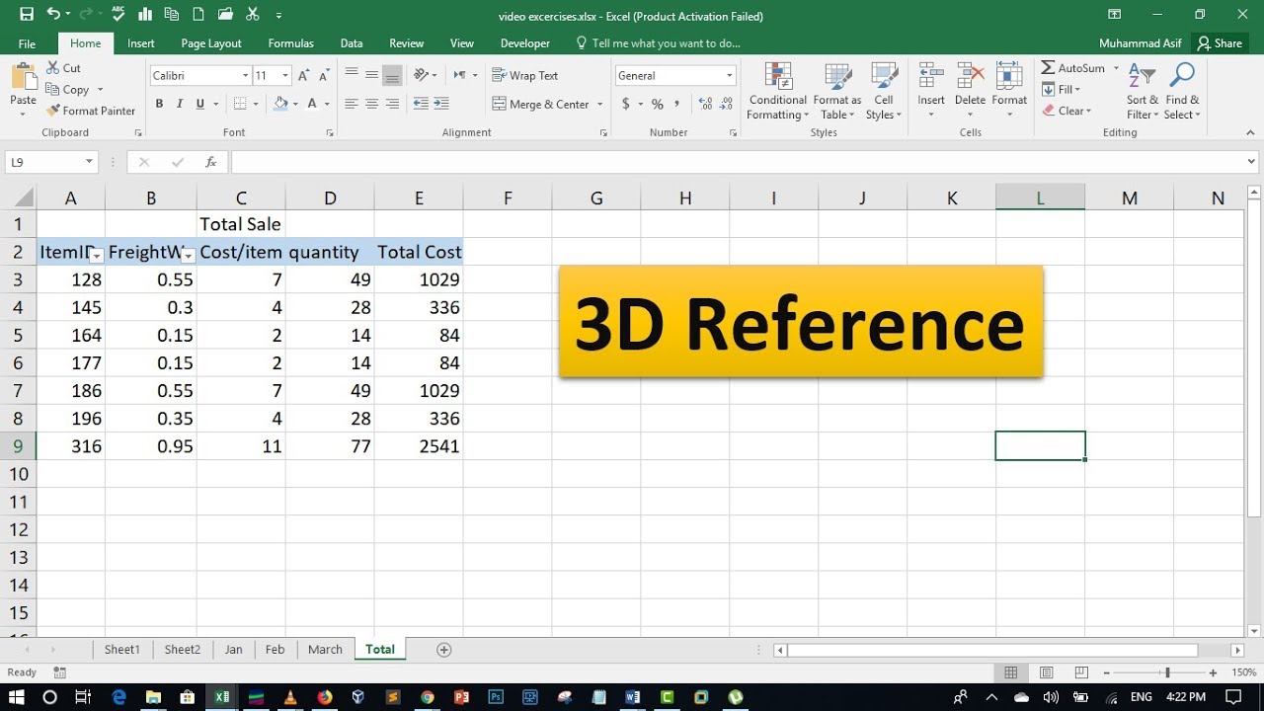Click Merge & Center button
This screenshot has width=1264, height=711.
coord(541,104)
